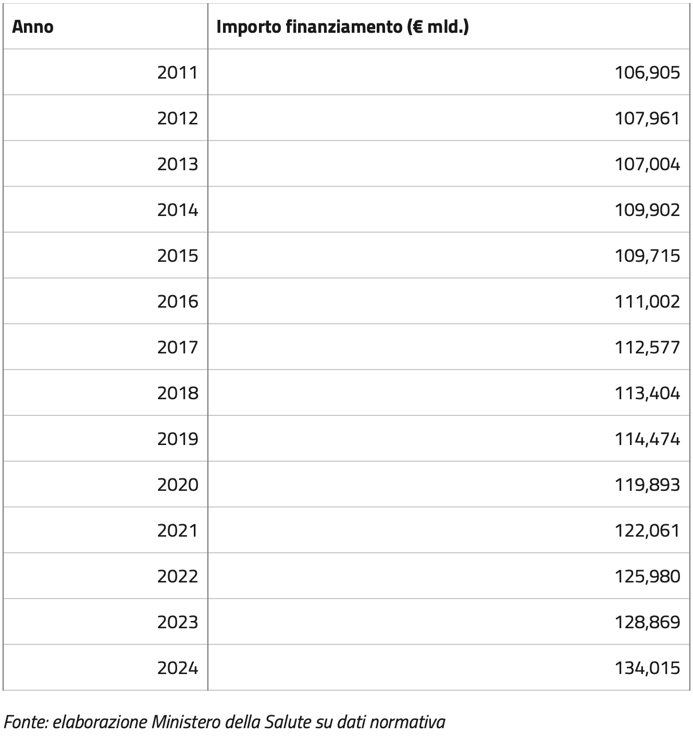
Task: Click the Anno column header
Action: coord(32,27)
